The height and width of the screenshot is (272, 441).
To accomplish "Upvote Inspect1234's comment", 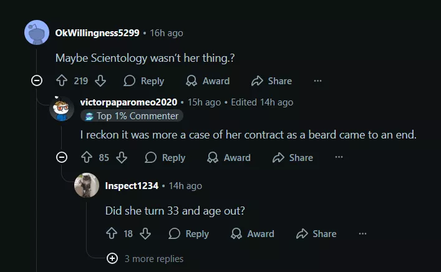I will tap(112, 233).
